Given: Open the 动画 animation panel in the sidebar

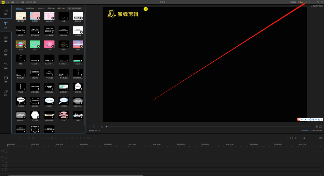Looking at the screenshot, I should coord(6,79).
